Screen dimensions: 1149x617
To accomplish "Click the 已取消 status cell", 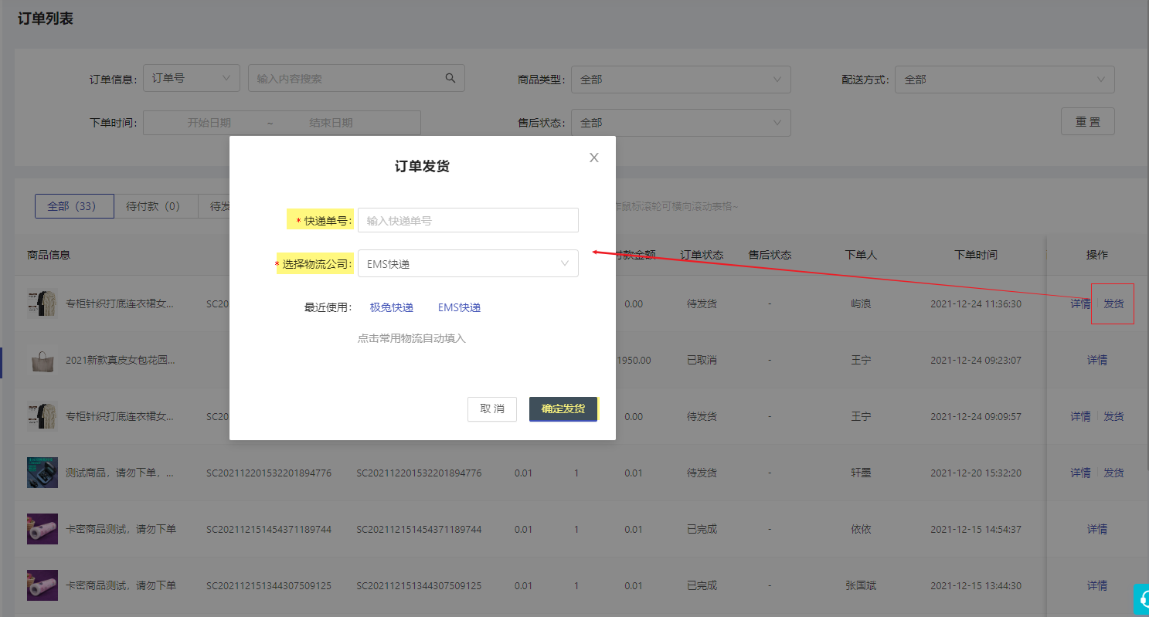I will click(702, 360).
